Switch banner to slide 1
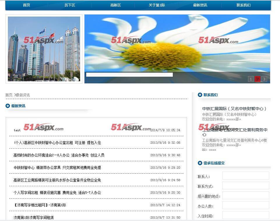This screenshot has width=280, height=221. [251, 79]
